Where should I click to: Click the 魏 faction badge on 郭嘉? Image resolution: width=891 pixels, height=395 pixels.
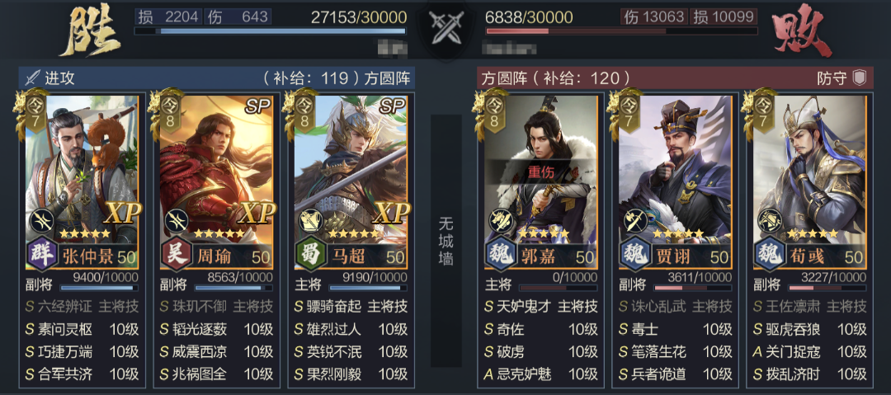pos(501,256)
